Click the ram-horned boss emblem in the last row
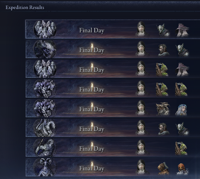The width and height of the screenshot is (200, 179). click(45, 167)
